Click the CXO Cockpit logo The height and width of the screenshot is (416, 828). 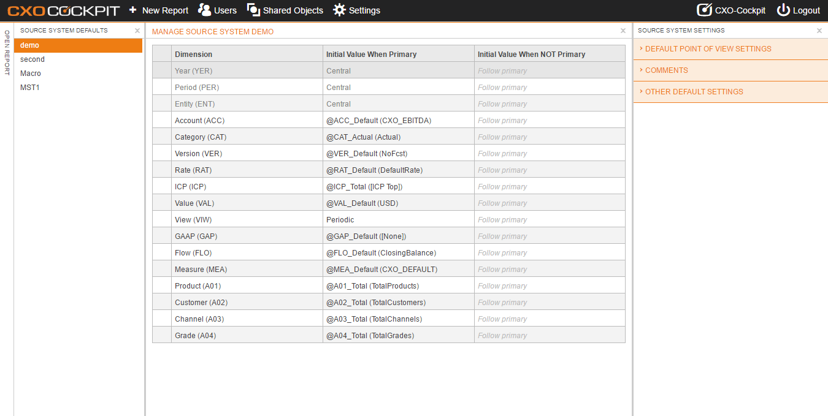(x=64, y=10)
